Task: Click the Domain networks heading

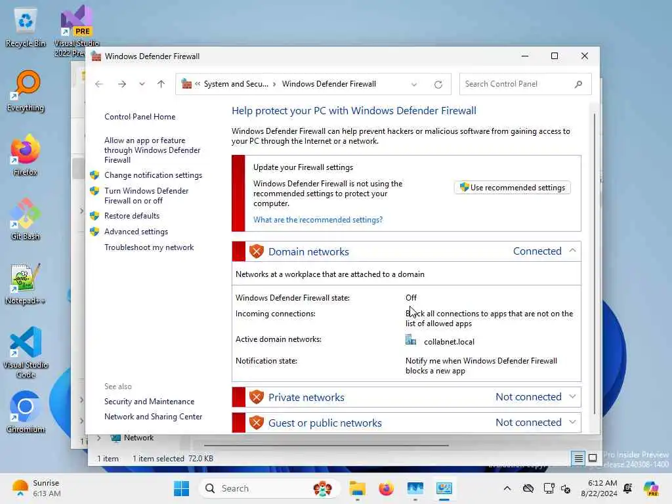Action: click(308, 251)
